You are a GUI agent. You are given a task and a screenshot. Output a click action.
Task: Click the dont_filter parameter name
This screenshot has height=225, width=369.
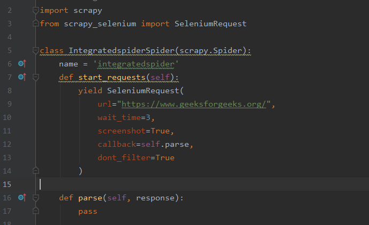pos(124,157)
